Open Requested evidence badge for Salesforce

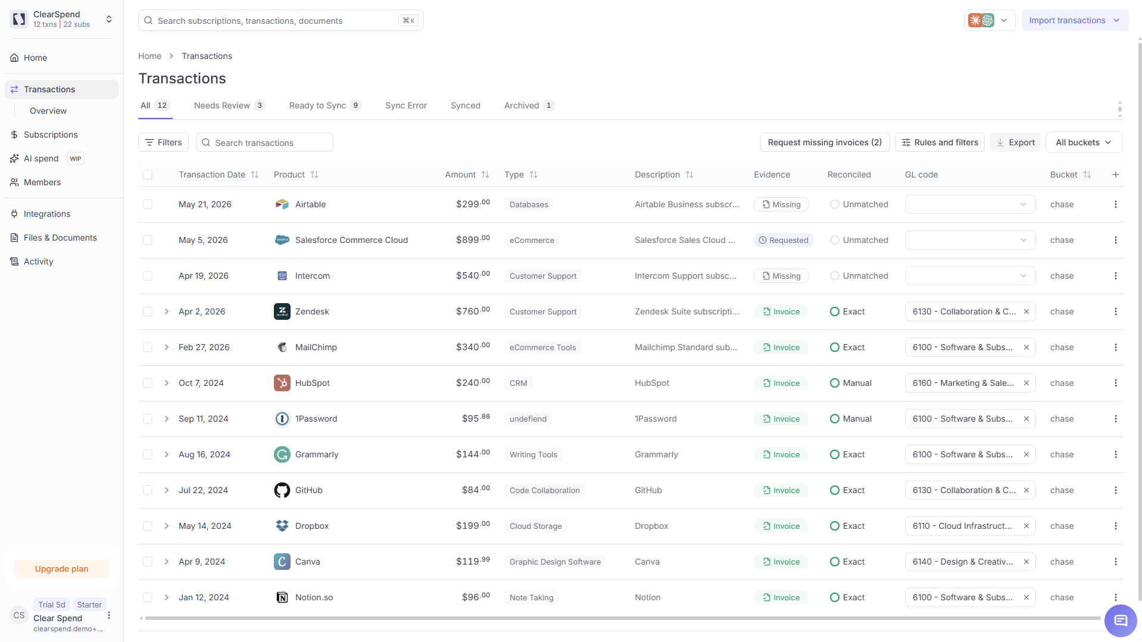(783, 240)
